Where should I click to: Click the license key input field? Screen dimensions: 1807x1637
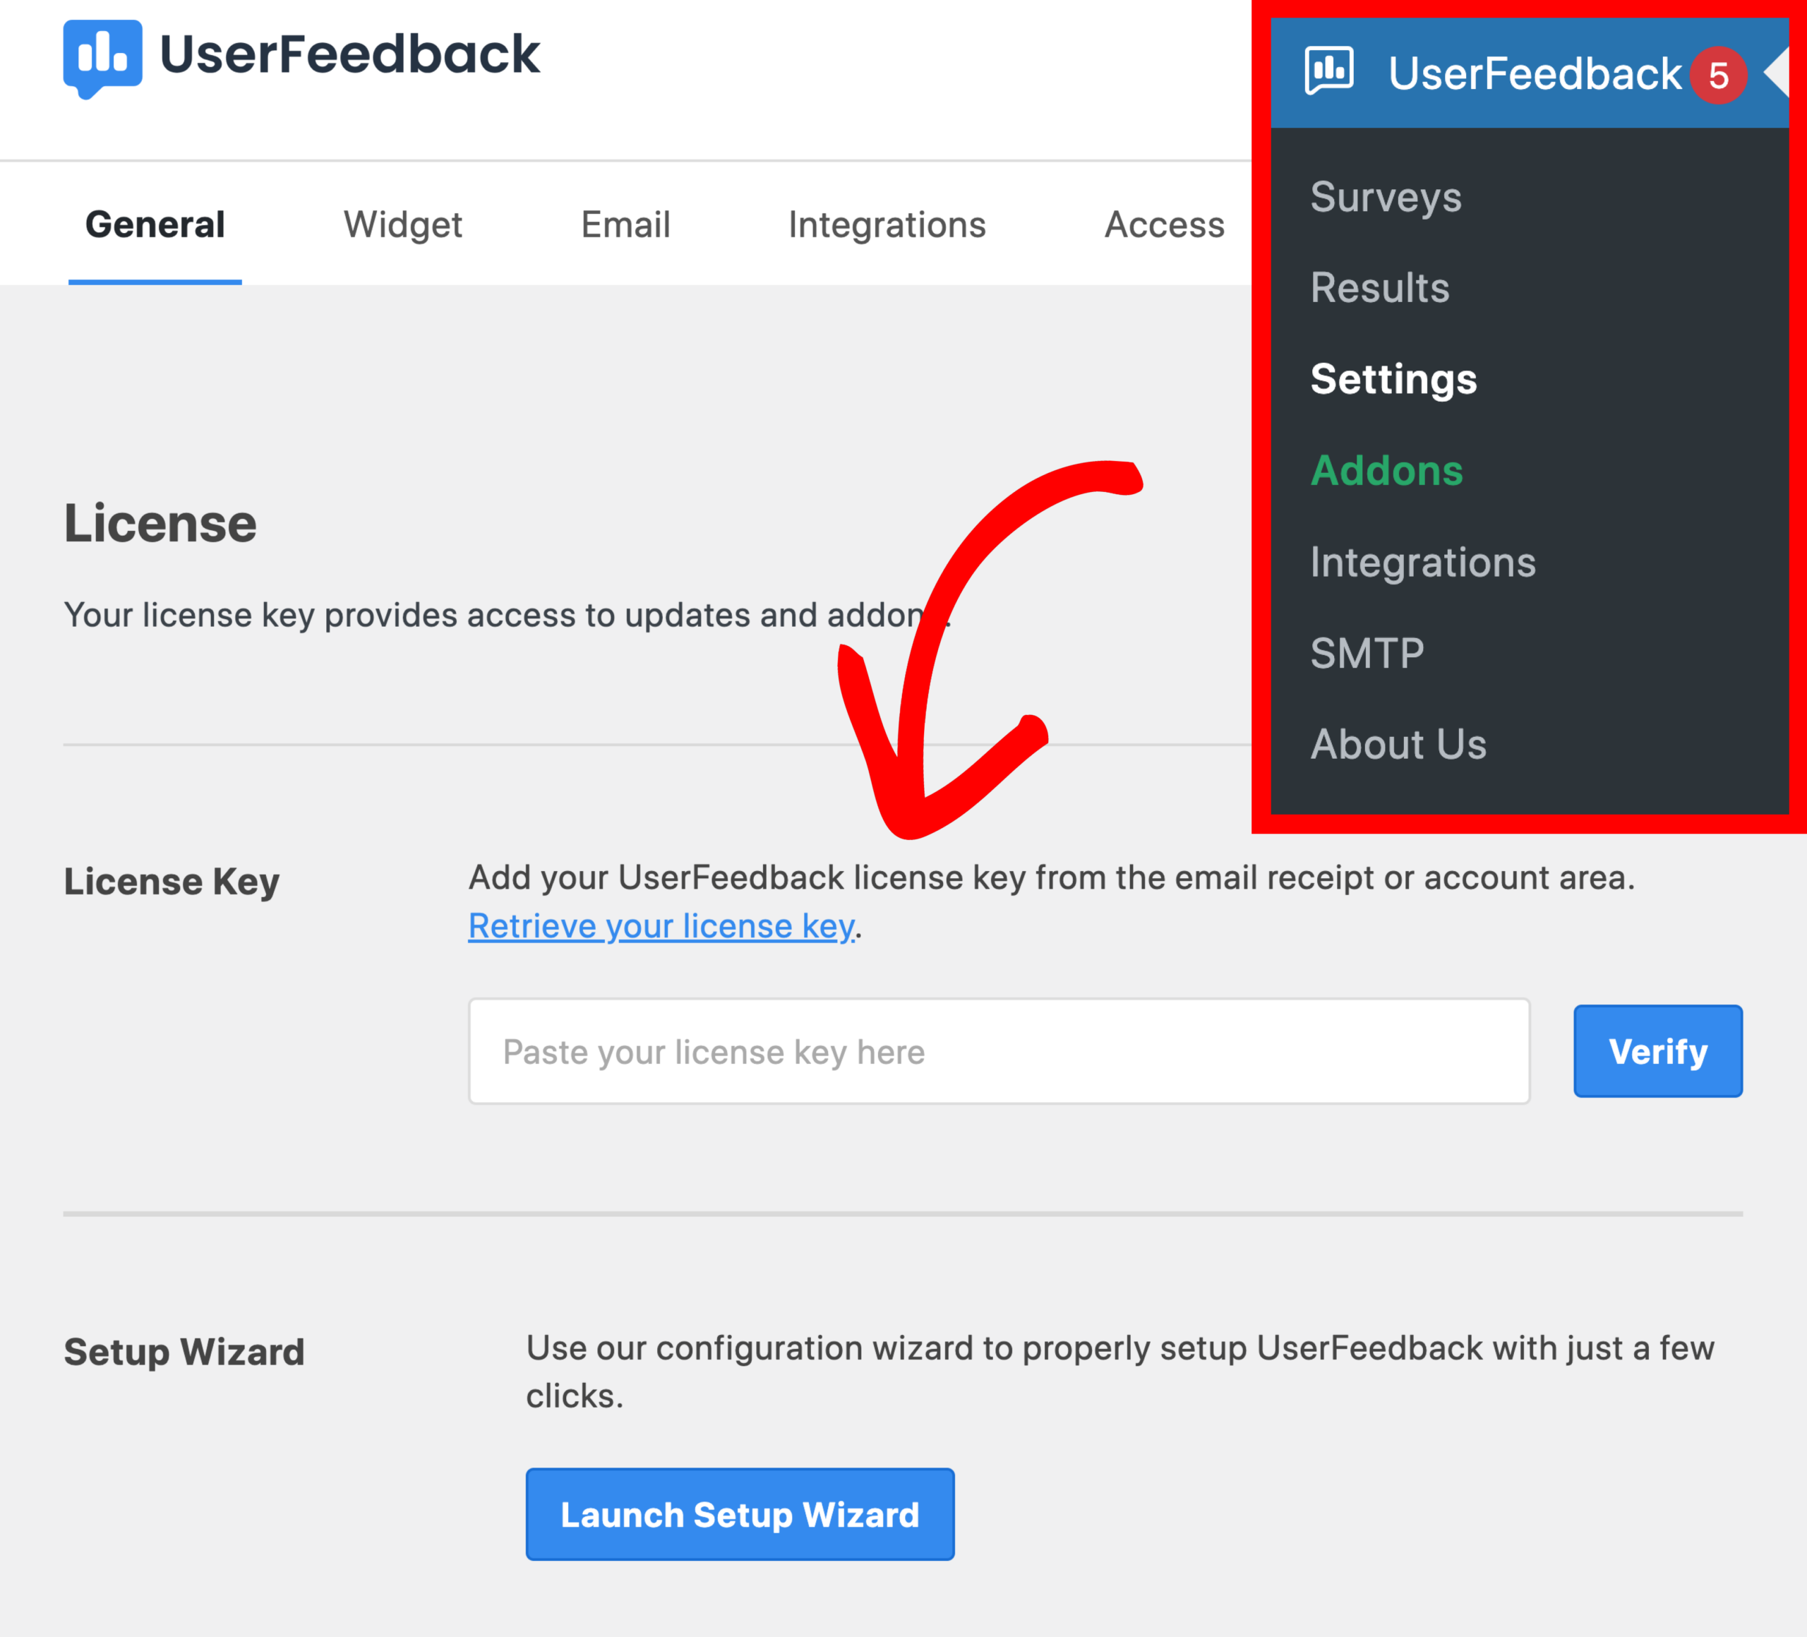[999, 1052]
